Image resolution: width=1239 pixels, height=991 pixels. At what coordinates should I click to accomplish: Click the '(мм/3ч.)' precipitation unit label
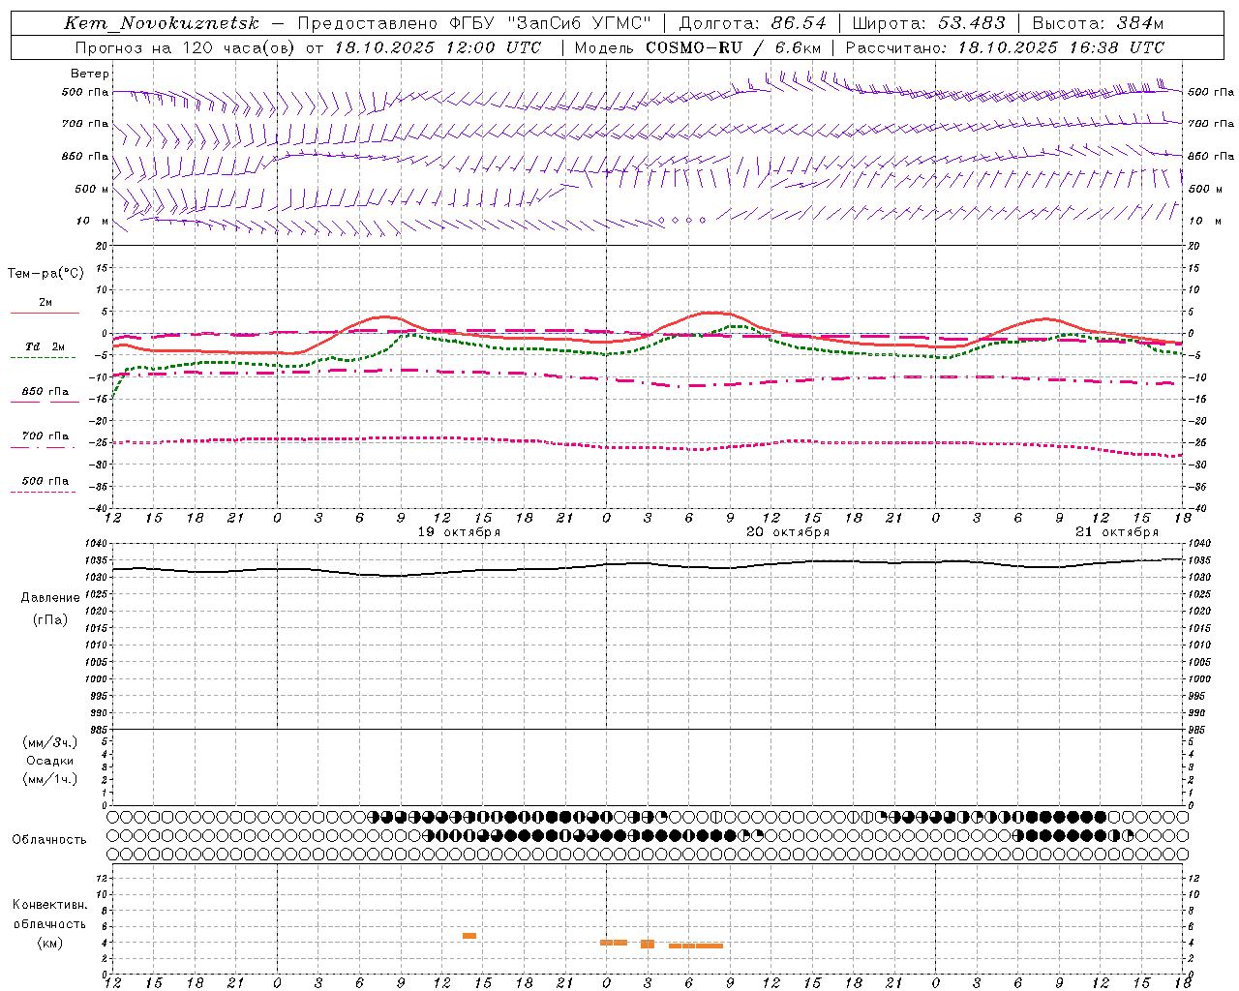coord(50,742)
